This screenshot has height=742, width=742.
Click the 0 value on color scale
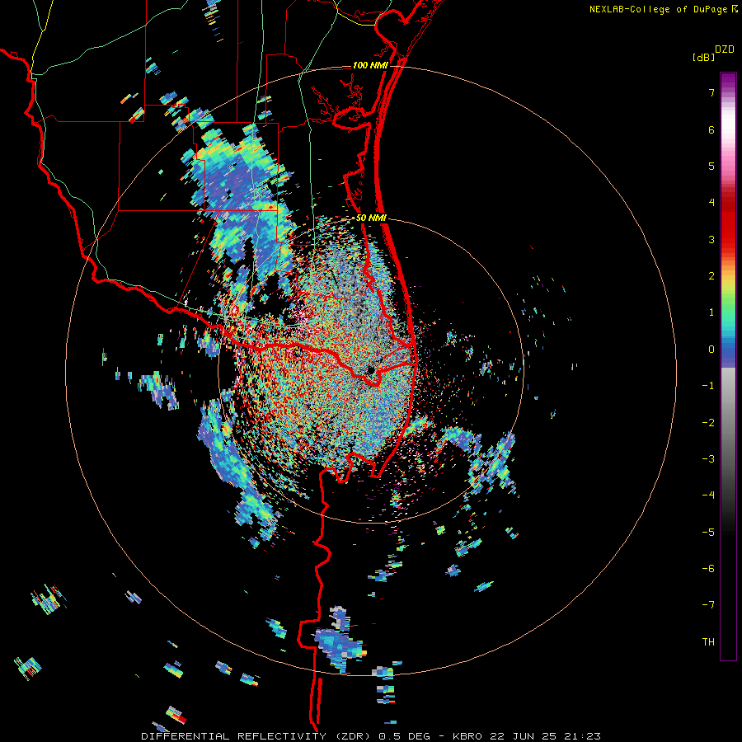[x=711, y=350]
